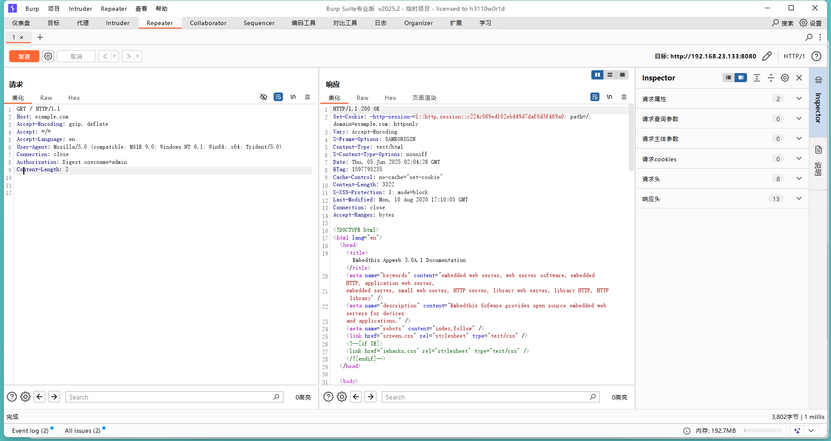Dock Inspector to the right layout
831x441 pixels.
click(741, 77)
